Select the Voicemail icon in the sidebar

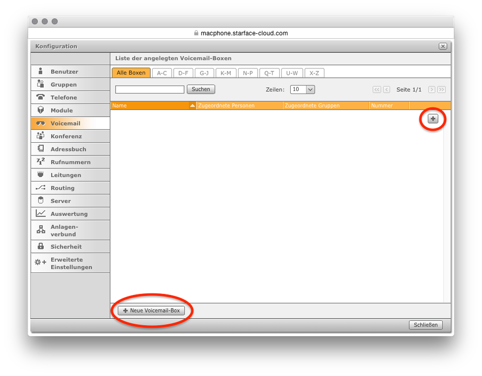pyautogui.click(x=40, y=123)
